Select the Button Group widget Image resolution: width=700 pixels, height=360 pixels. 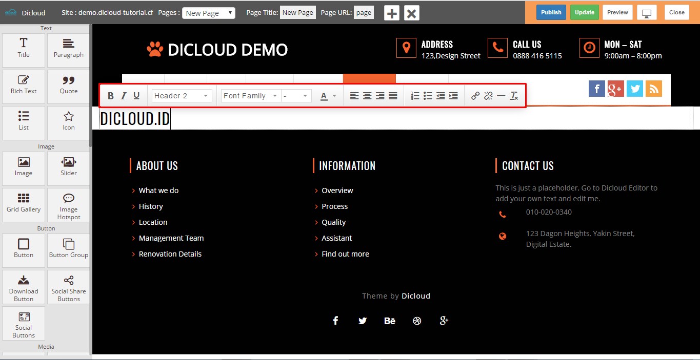pyautogui.click(x=69, y=250)
